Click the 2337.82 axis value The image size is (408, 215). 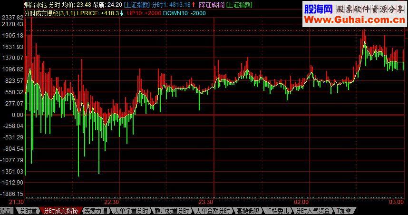12,18
